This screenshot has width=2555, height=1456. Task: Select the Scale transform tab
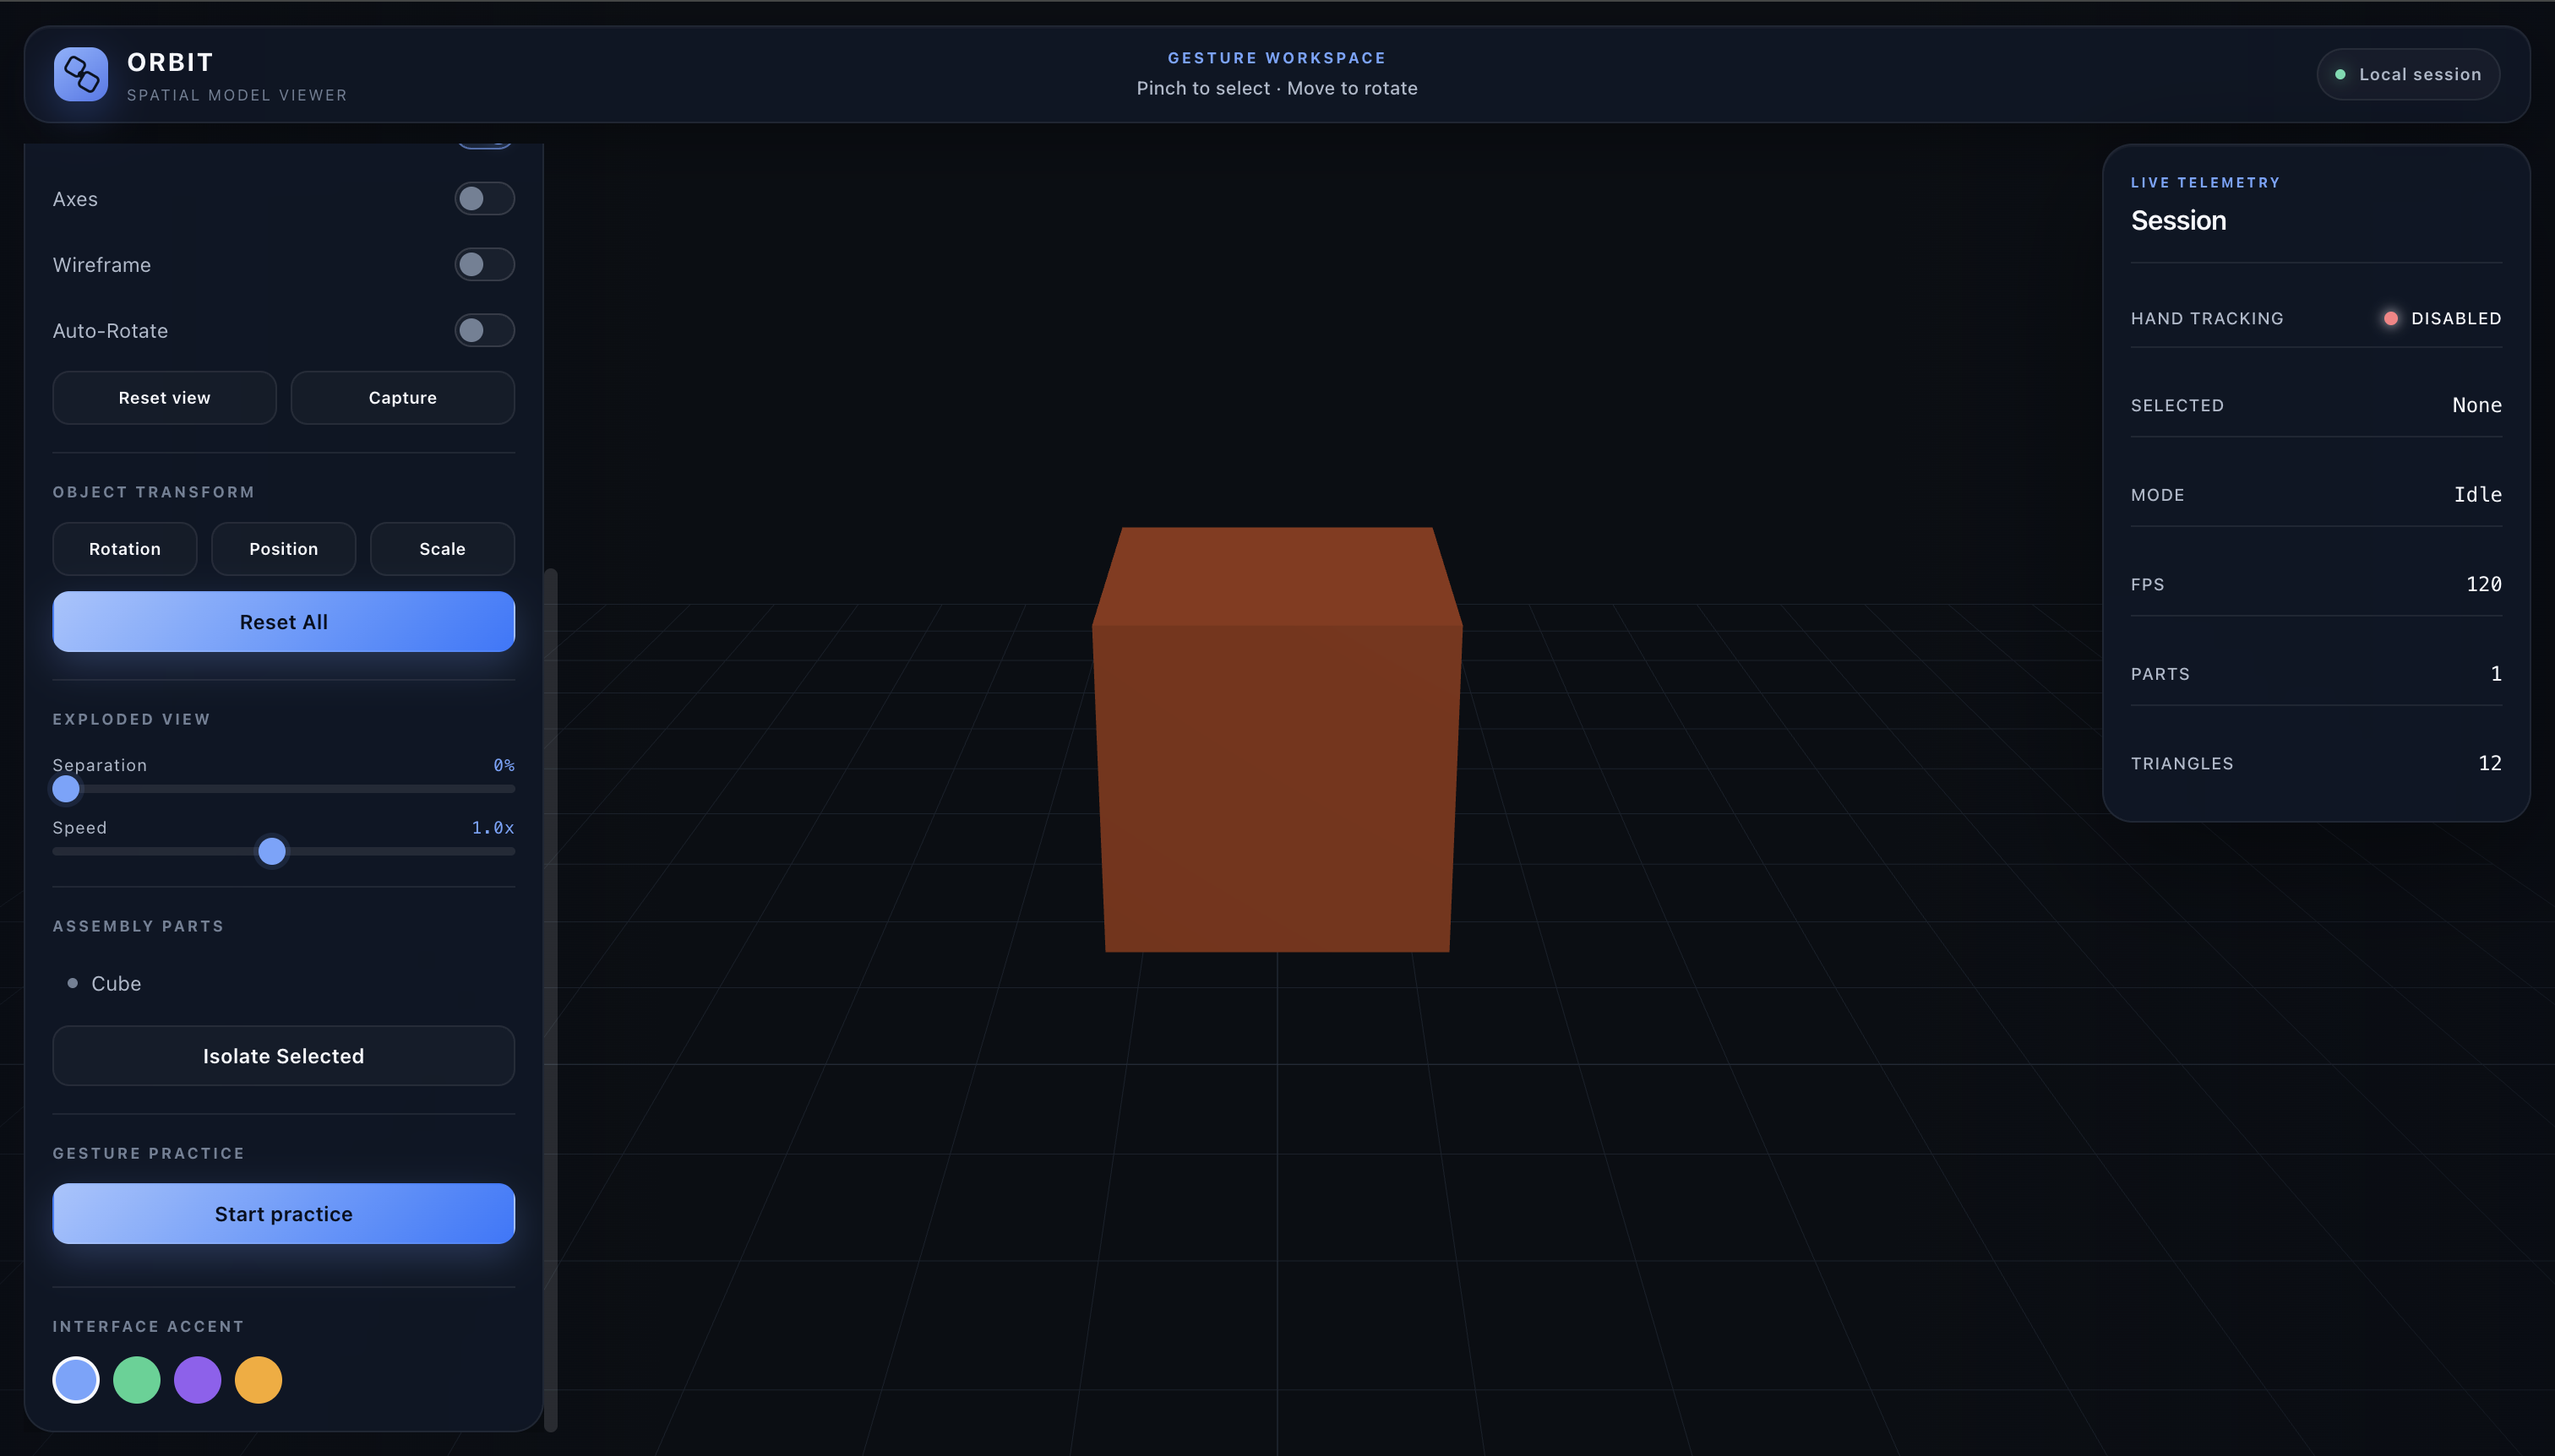point(442,549)
